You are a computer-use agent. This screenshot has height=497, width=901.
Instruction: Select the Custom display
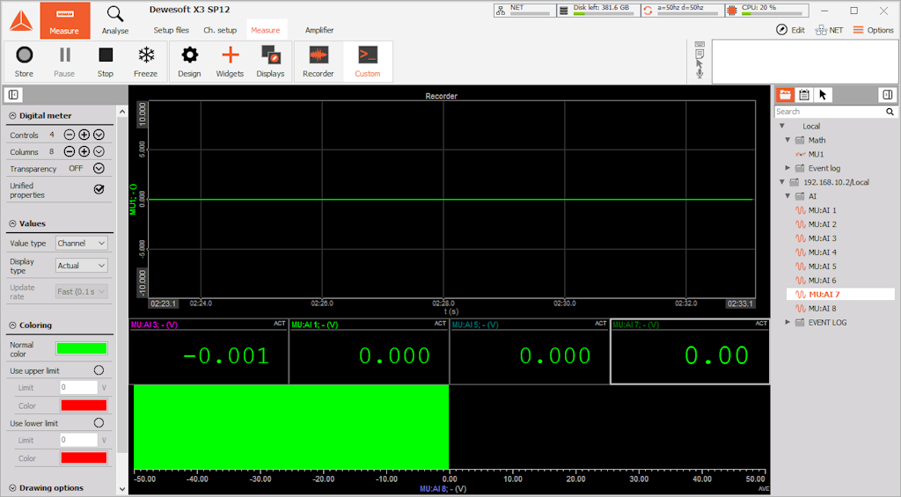pos(368,62)
